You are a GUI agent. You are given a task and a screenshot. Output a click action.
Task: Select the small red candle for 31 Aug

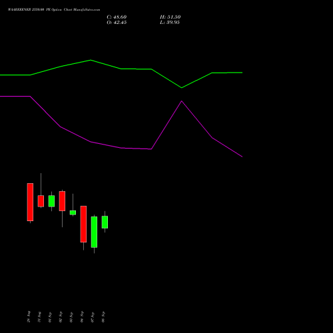point(41,201)
